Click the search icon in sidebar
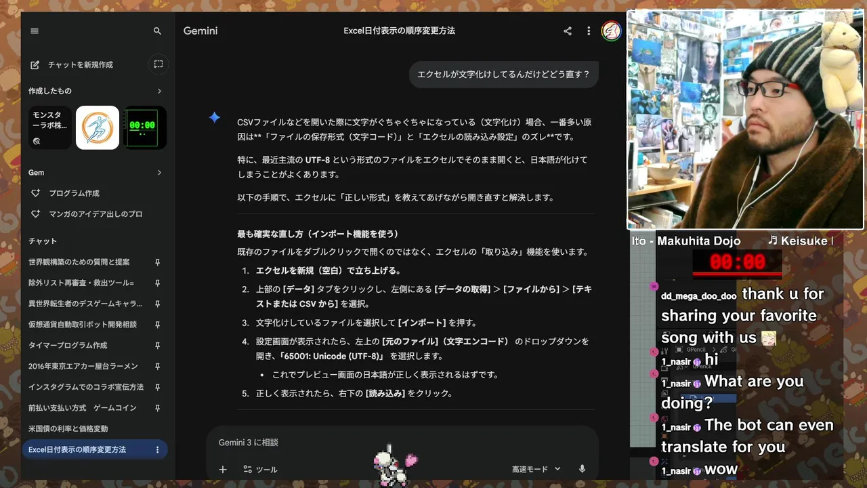Screen dimensions: 867x488 click(x=157, y=31)
